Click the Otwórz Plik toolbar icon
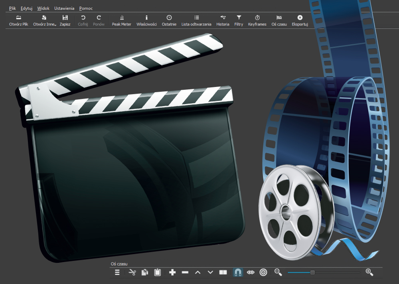This screenshot has width=399, height=284. pyautogui.click(x=18, y=20)
